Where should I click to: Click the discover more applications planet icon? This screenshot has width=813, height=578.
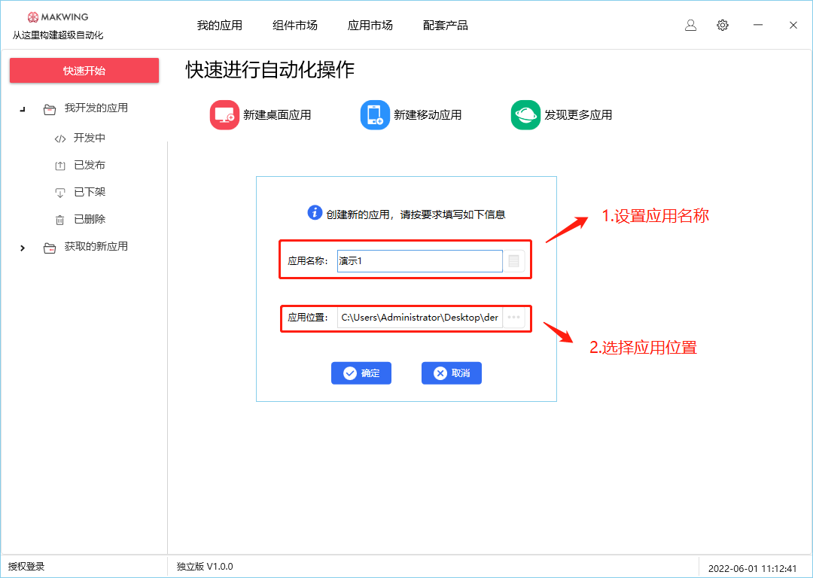click(525, 115)
